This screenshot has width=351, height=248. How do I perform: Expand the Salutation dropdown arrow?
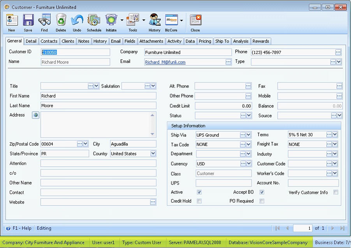[x=153, y=86]
